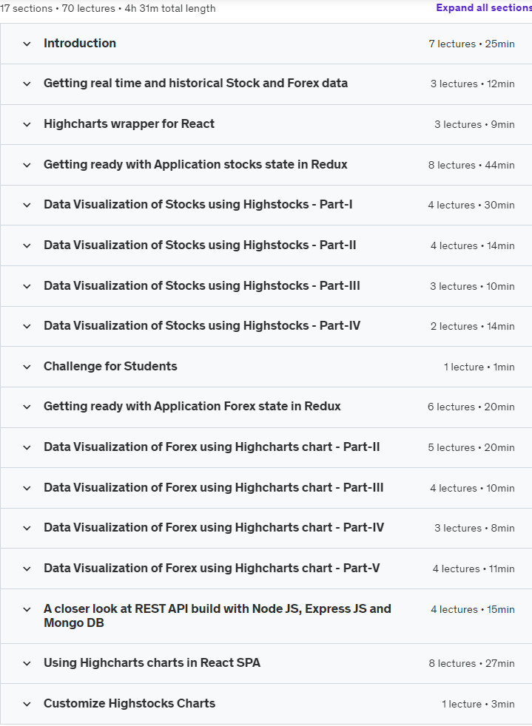Select Highcharts wrapper for React title
The width and height of the screenshot is (532, 726).
[129, 124]
